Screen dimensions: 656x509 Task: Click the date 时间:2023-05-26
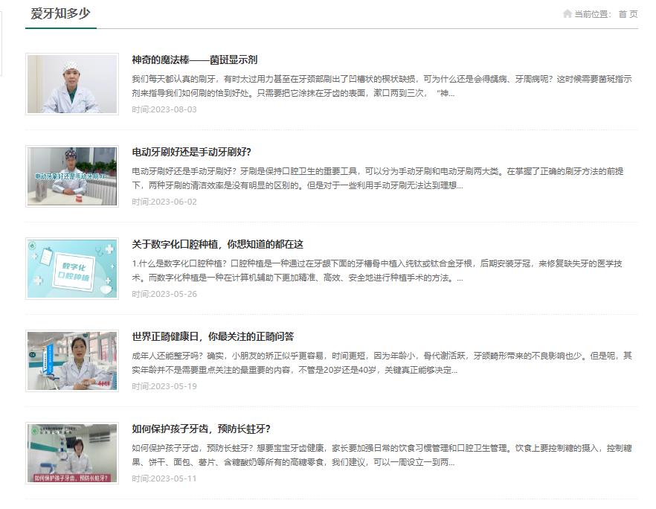(x=164, y=294)
